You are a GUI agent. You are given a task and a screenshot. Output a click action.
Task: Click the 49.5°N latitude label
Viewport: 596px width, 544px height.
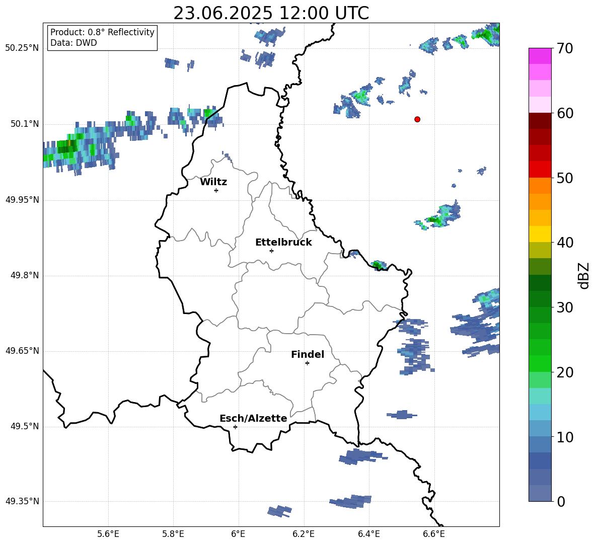click(x=25, y=426)
